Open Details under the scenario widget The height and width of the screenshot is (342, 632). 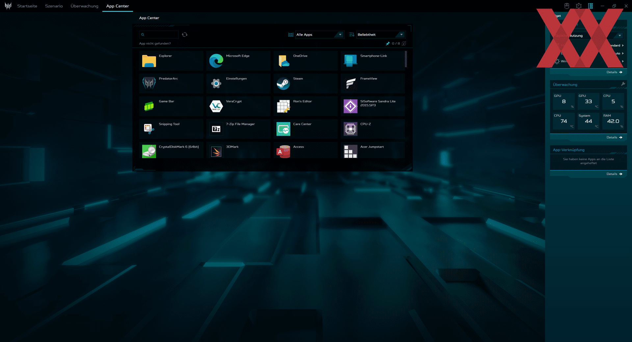tap(614, 72)
